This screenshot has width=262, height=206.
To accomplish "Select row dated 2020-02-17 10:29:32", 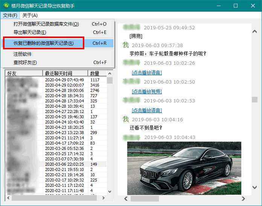I will (x=56, y=180).
